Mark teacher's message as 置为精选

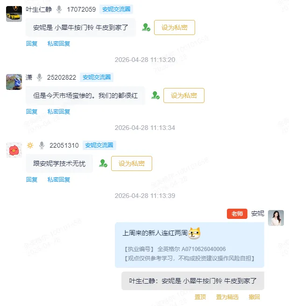(227, 297)
